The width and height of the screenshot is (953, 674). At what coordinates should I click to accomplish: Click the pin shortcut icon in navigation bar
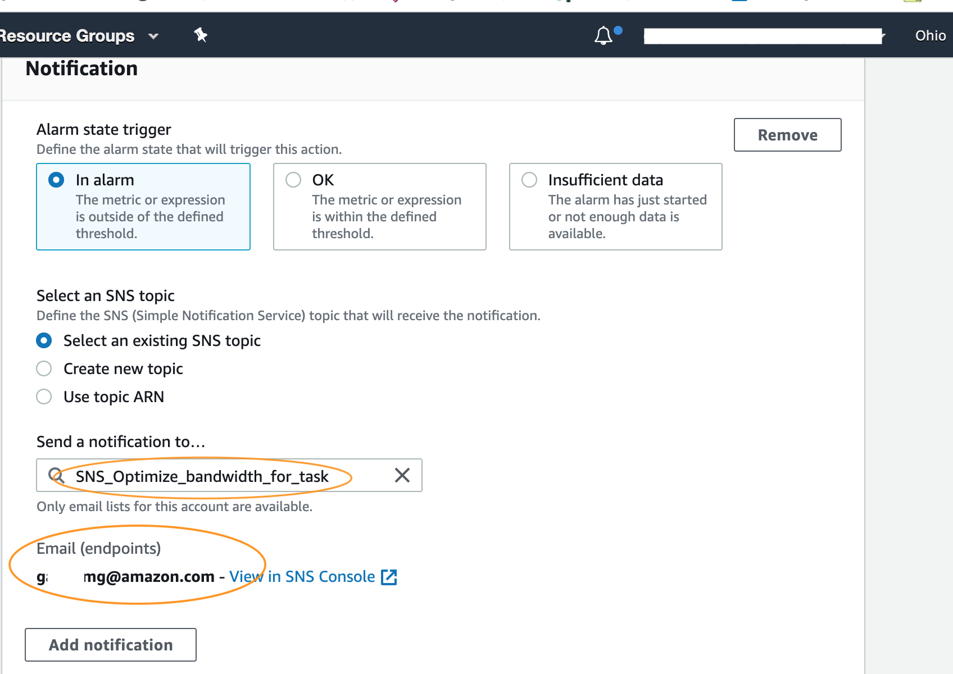[x=201, y=35]
